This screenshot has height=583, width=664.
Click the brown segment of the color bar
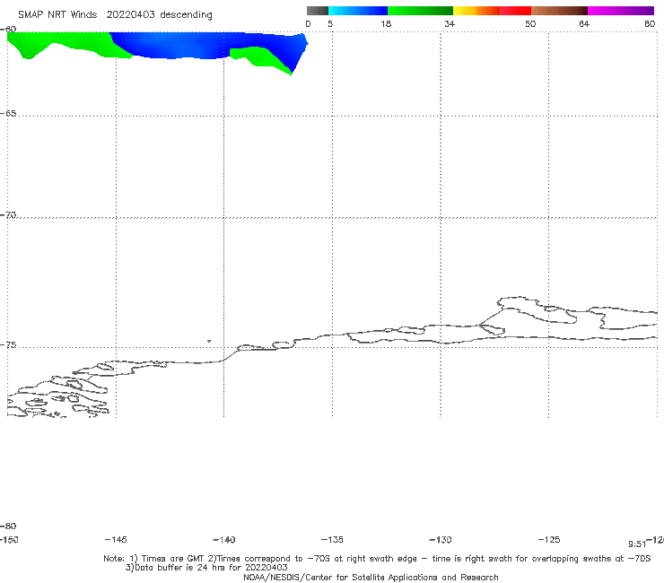click(x=559, y=11)
